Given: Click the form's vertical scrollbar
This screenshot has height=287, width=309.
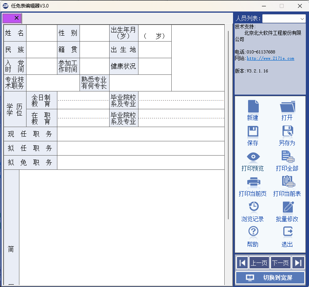Looking at the screenshot, I should tap(228, 125).
